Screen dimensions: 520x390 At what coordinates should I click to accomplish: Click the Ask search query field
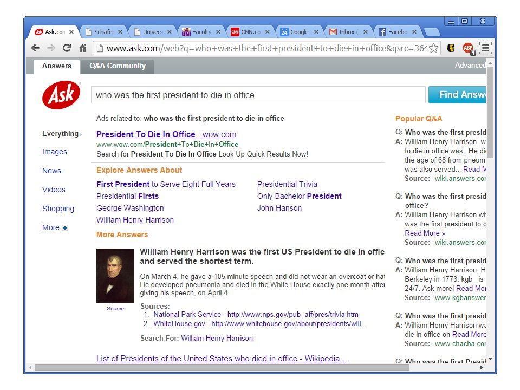click(258, 95)
